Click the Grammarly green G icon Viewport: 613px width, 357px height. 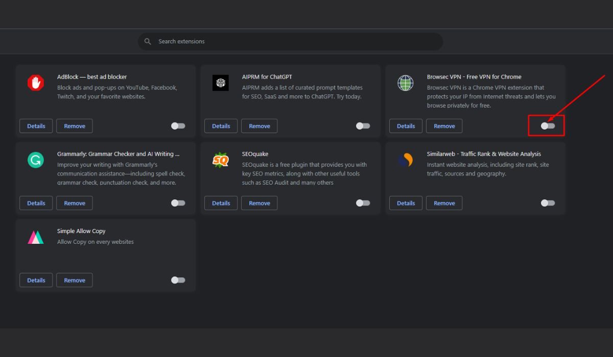pos(36,160)
